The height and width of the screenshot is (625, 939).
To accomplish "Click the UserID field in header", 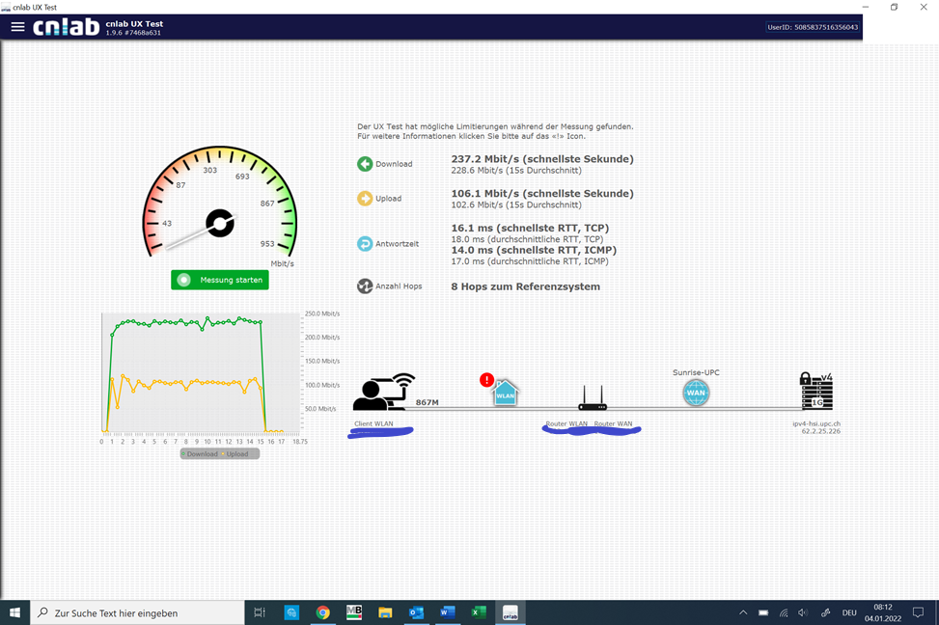I will click(x=812, y=27).
